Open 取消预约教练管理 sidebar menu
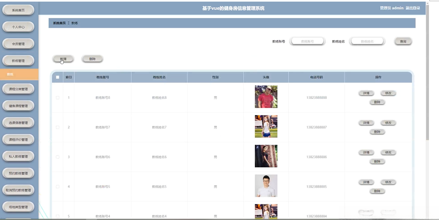439x220 pixels. click(18, 190)
